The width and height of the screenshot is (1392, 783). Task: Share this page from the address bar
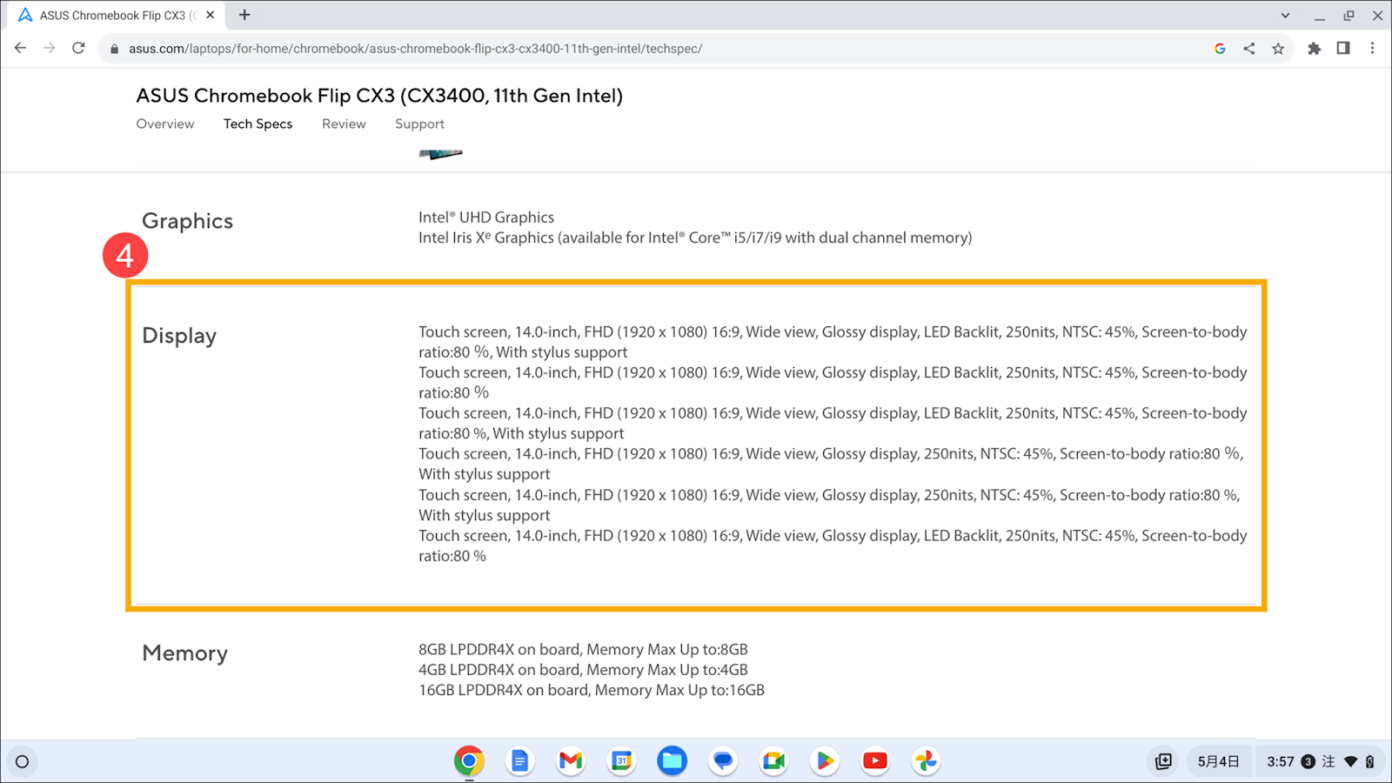click(1249, 49)
